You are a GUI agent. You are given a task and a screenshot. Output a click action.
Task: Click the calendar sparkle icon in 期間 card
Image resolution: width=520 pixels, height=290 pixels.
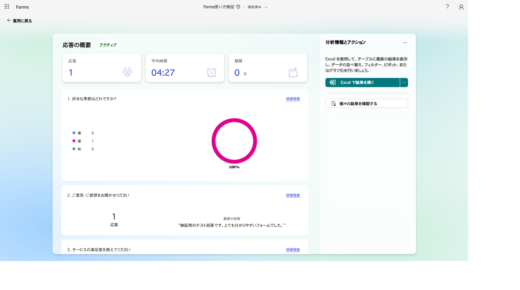coord(294,72)
